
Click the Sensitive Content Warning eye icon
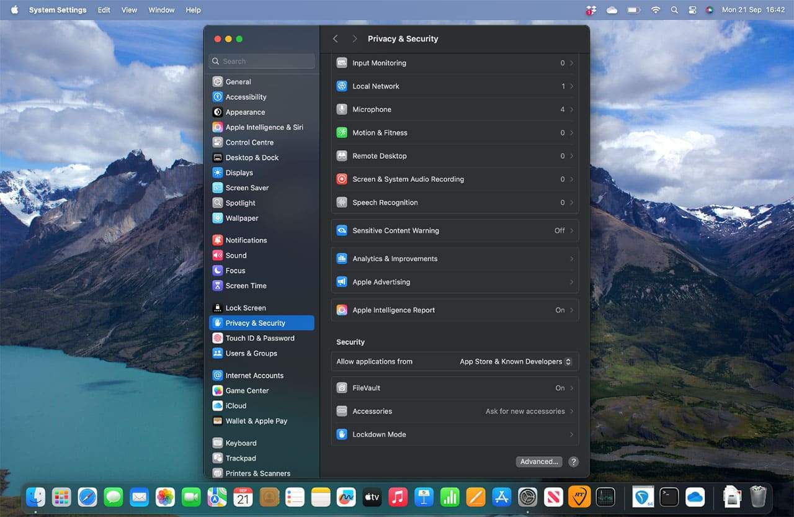point(342,230)
